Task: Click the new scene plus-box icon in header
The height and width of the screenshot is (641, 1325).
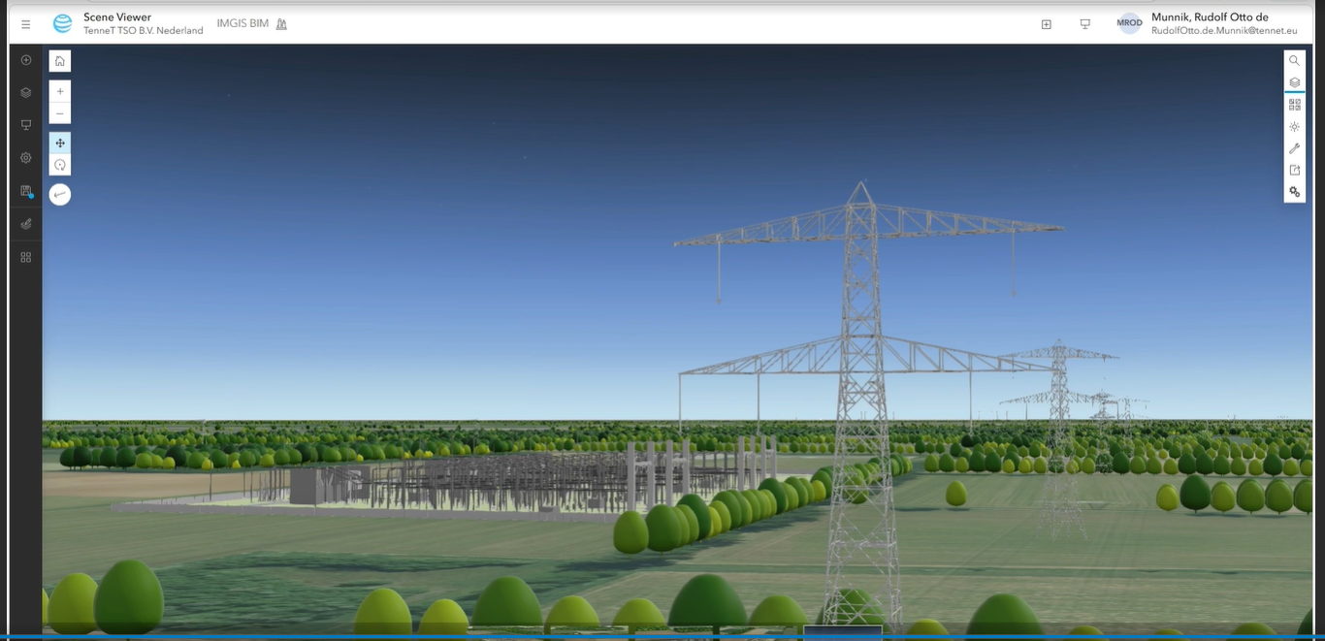Action: click(1046, 24)
